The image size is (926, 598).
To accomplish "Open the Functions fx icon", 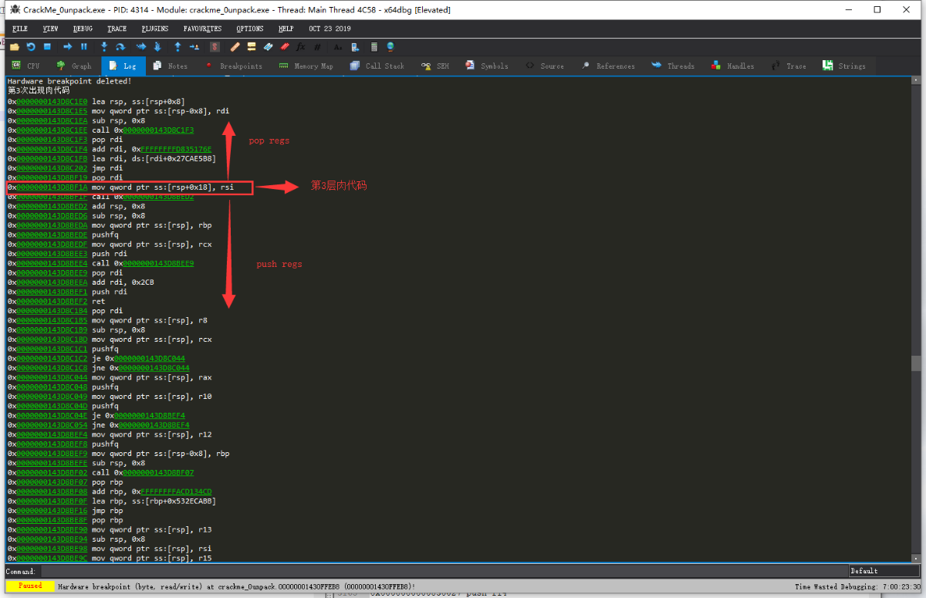I will coord(302,47).
